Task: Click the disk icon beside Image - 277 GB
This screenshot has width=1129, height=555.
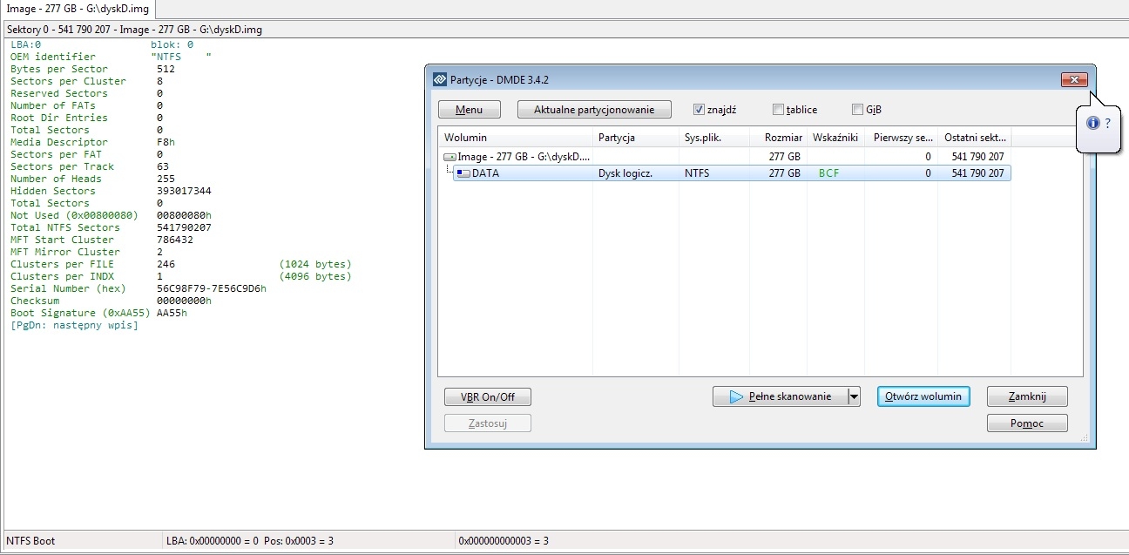Action: coord(450,157)
